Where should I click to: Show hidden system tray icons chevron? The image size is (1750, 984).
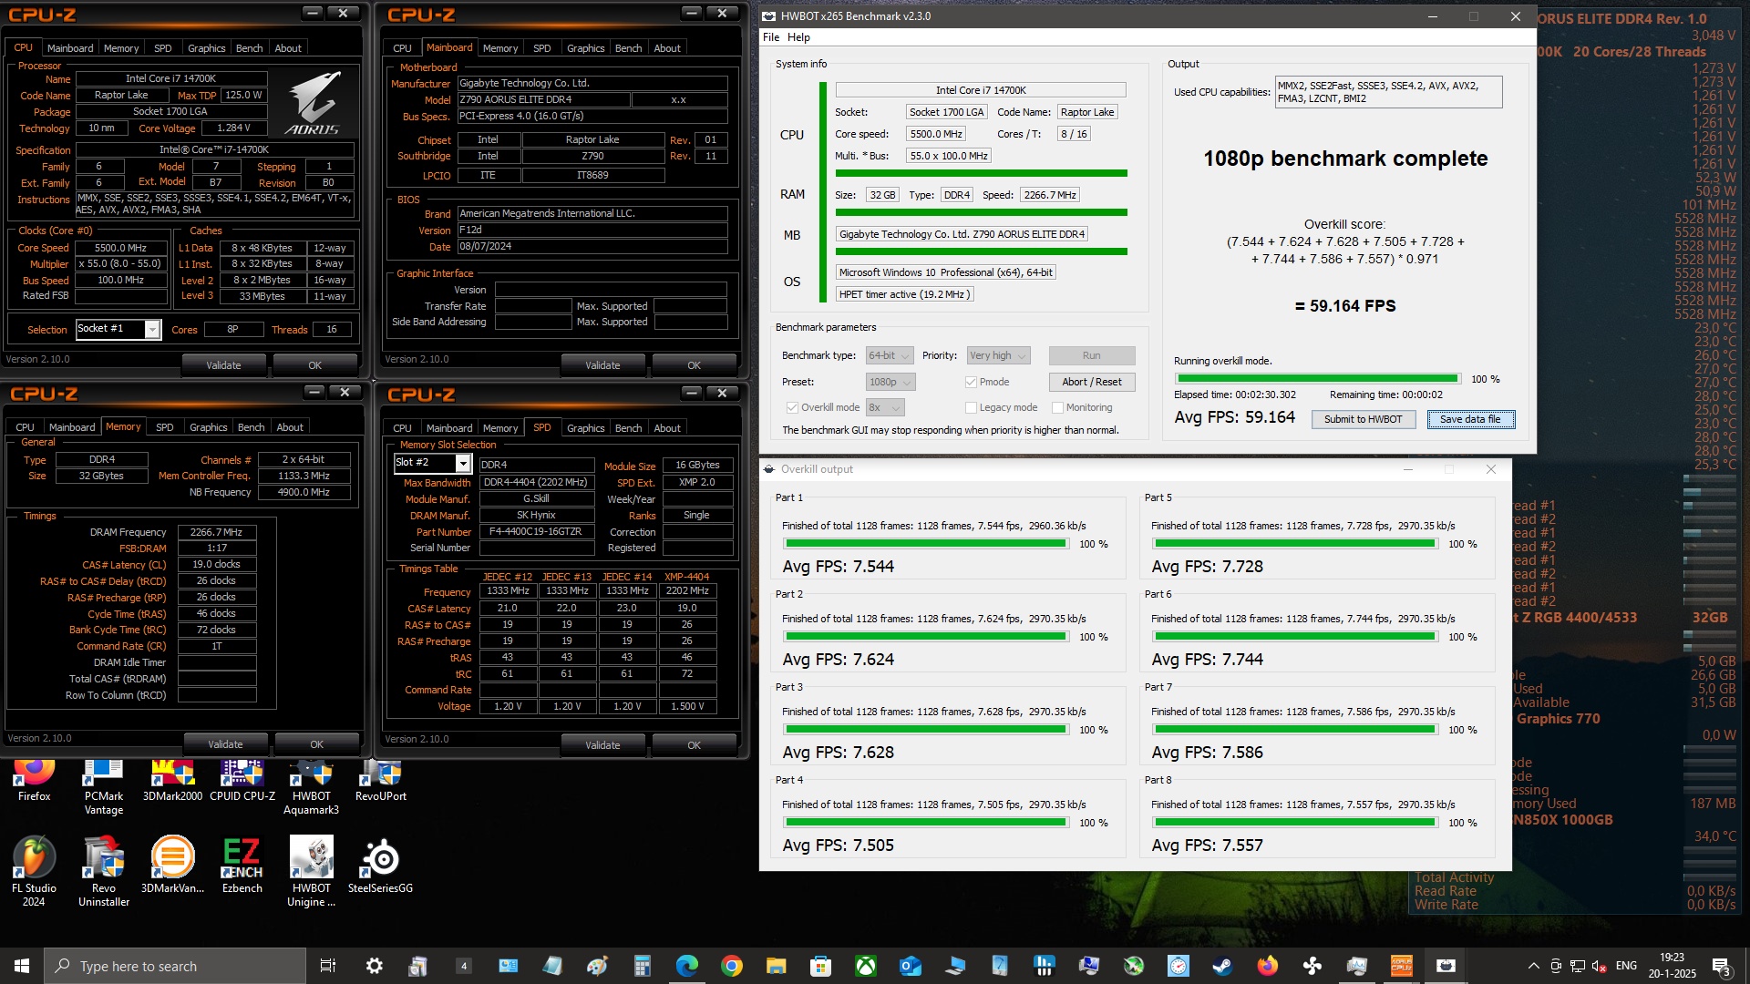click(x=1533, y=966)
